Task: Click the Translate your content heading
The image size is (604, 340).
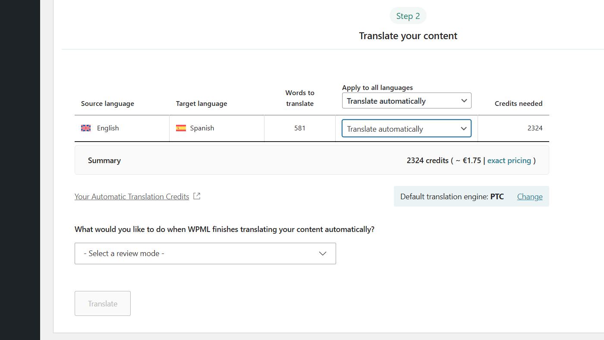Action: tap(408, 36)
